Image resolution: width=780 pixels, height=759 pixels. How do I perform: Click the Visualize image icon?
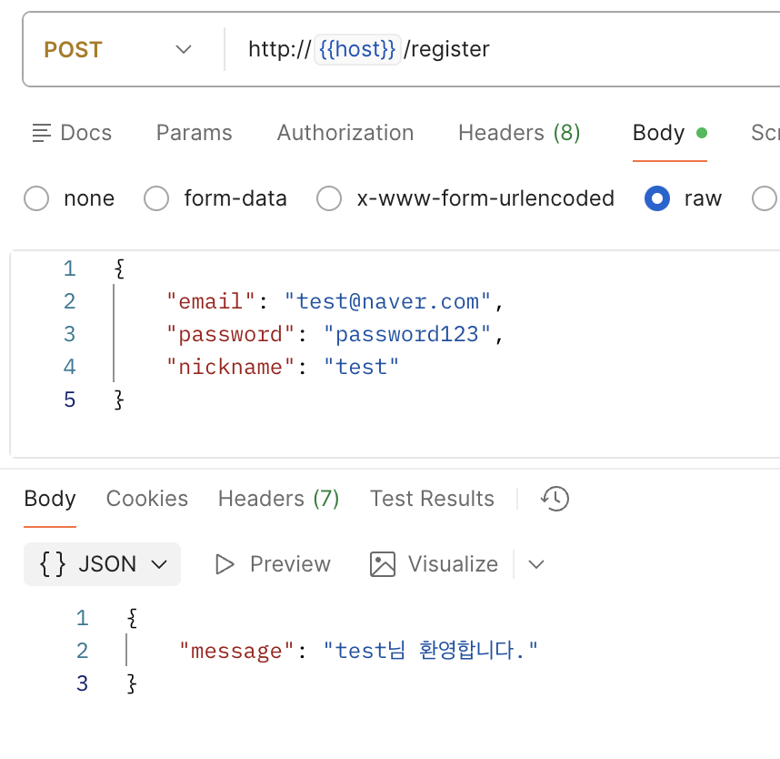pos(383,564)
